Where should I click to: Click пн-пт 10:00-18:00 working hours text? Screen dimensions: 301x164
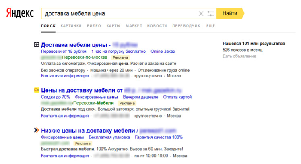[151, 156]
